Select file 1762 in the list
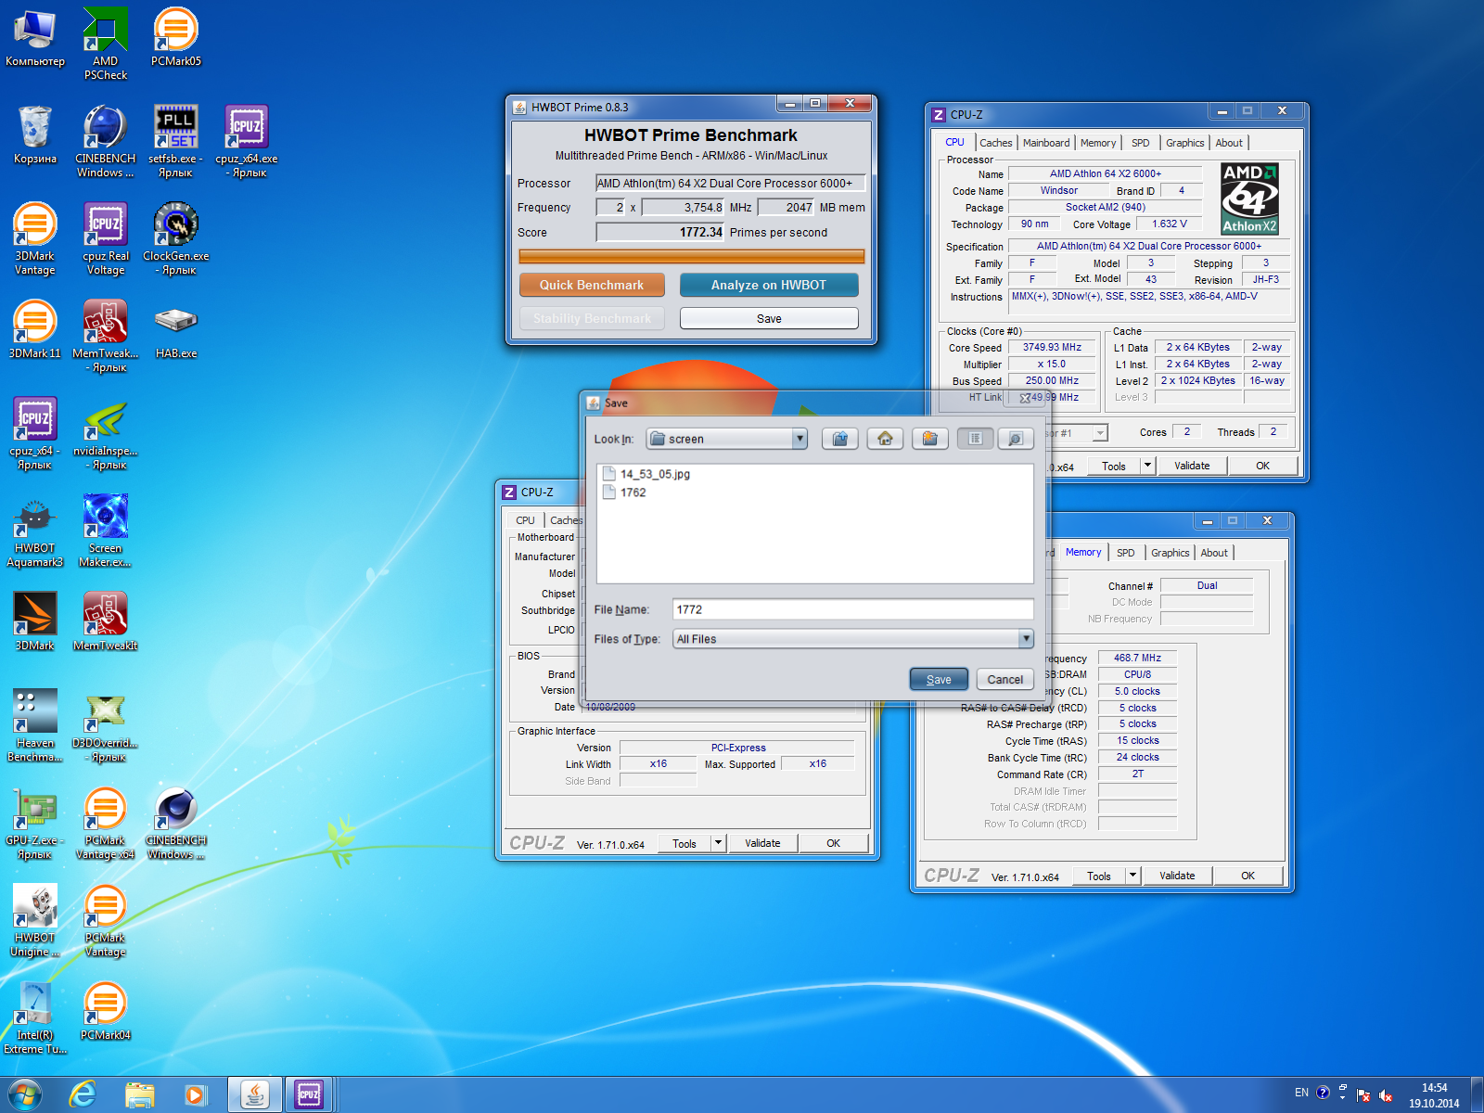Screen dimensions: 1484x1113 [x=624, y=493]
